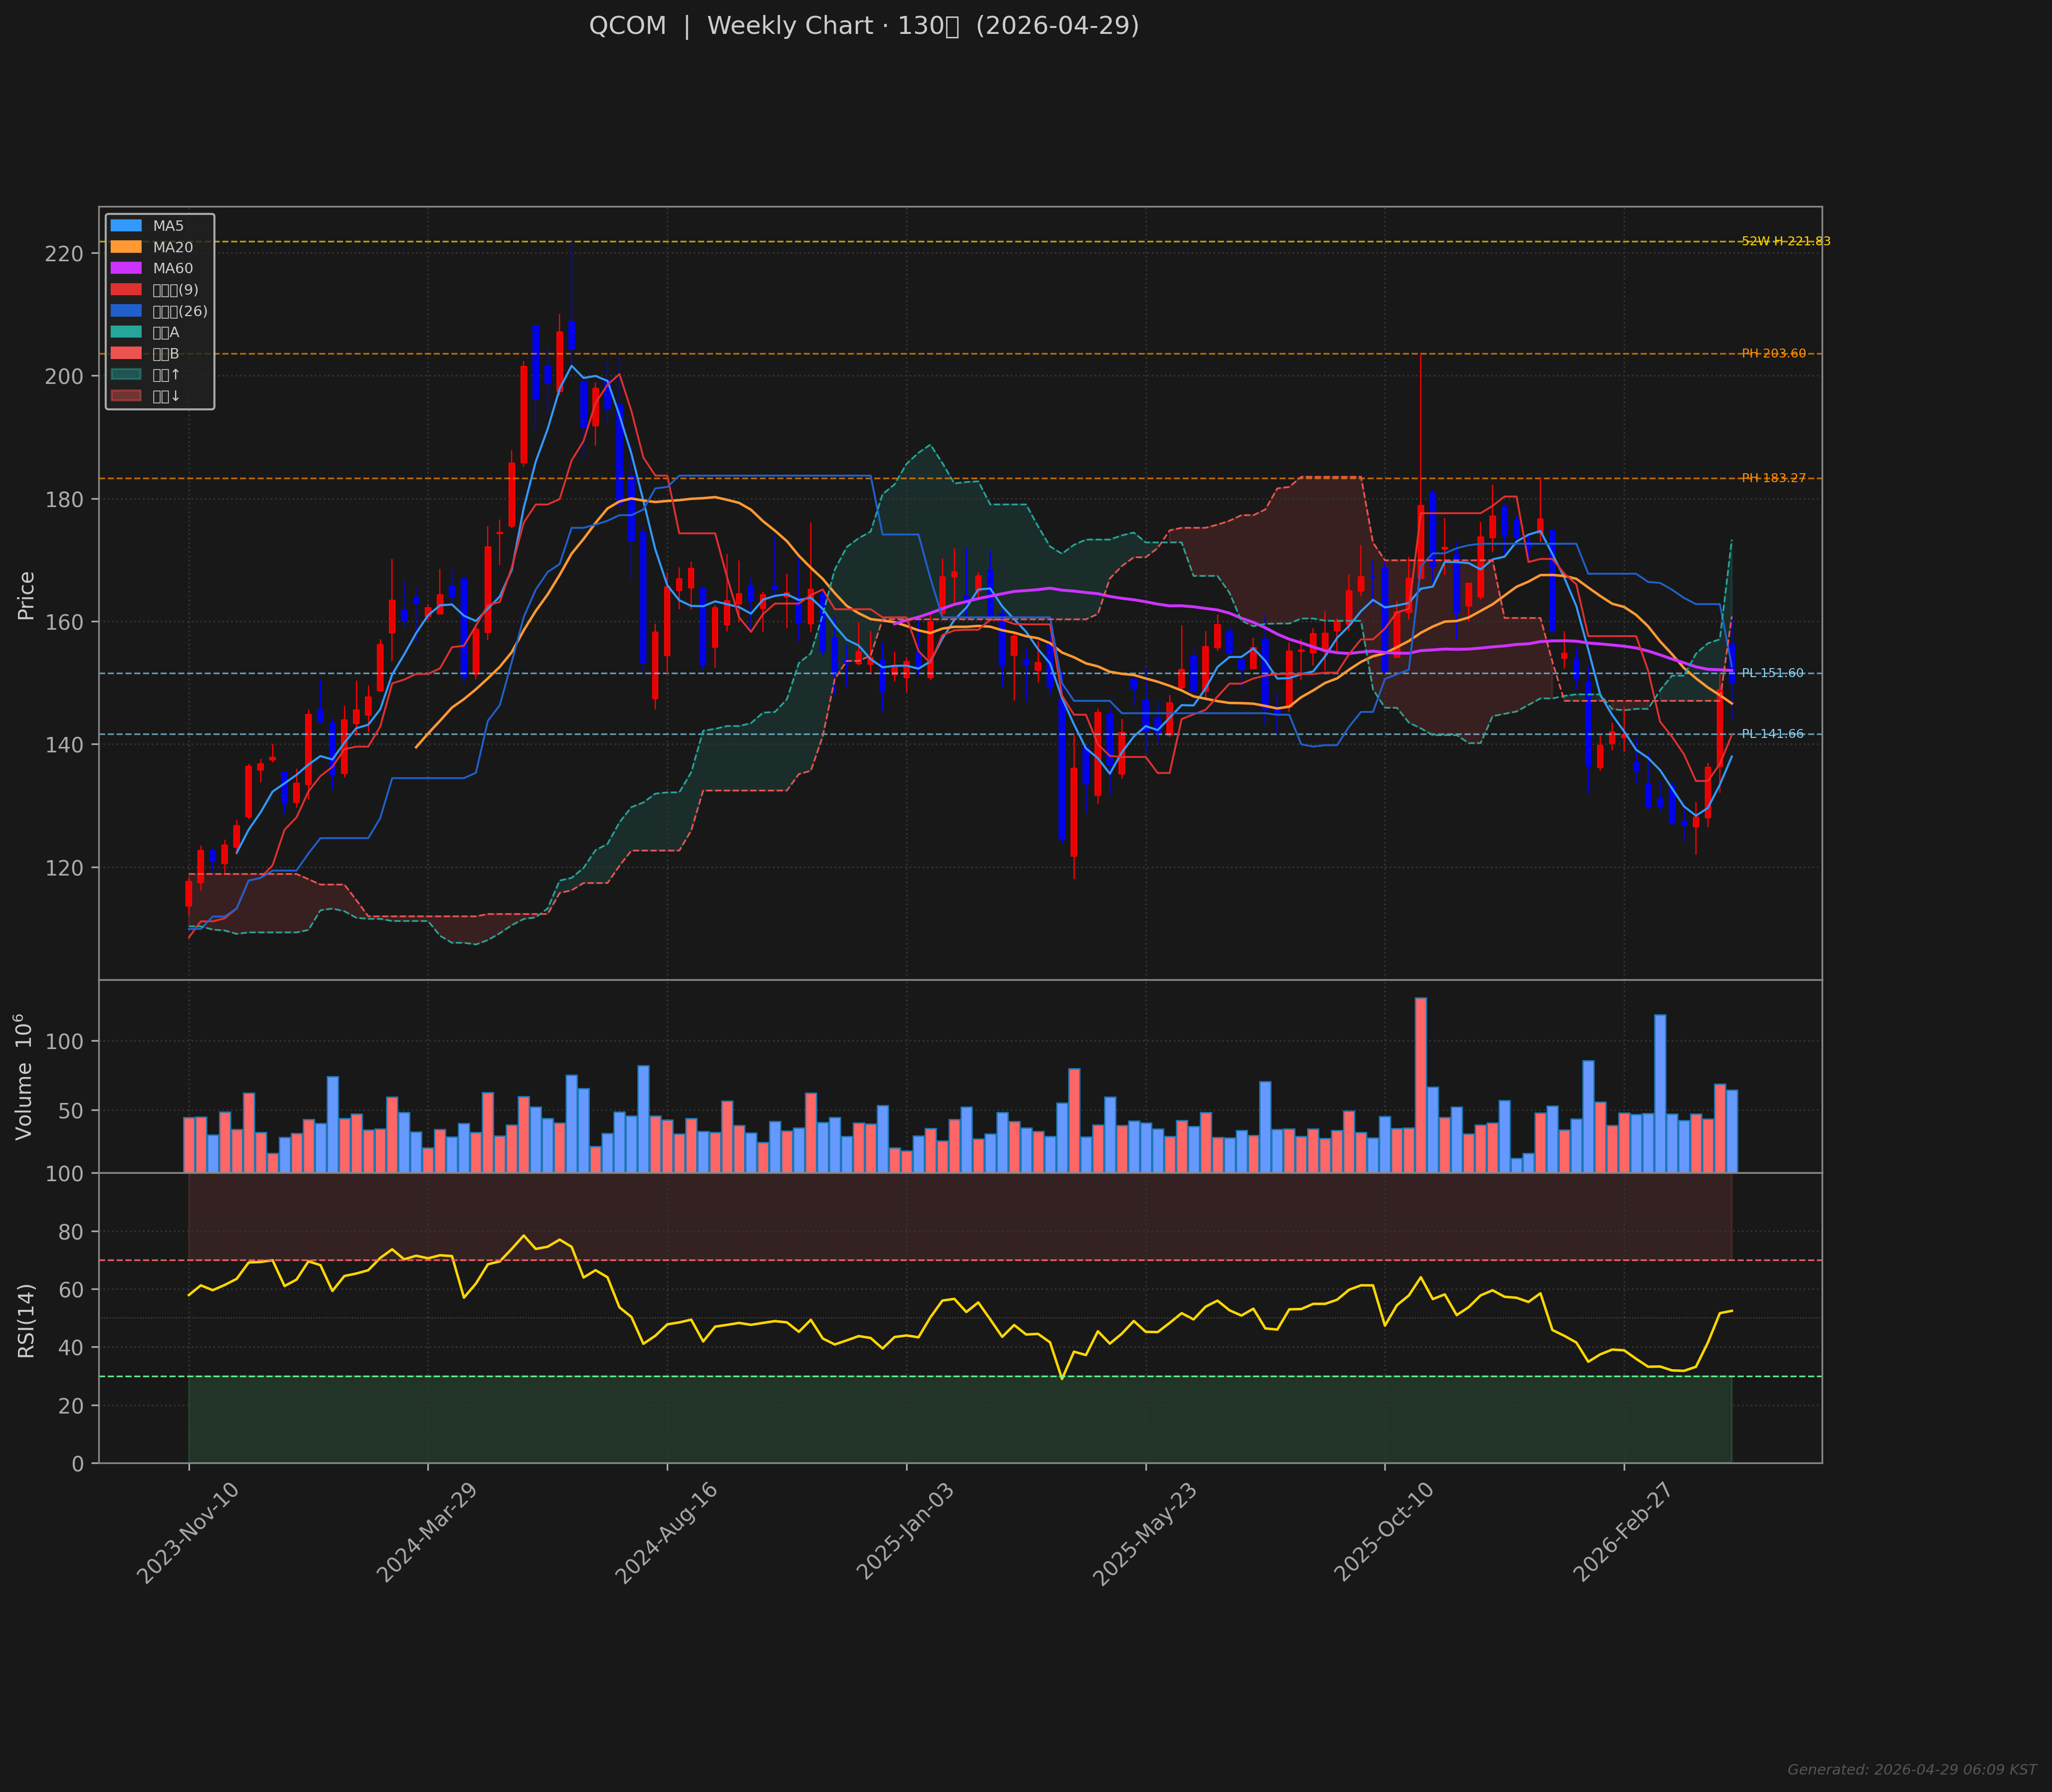Click the QCOM Weekly Chart title
The image size is (2052, 1792).
point(863,26)
